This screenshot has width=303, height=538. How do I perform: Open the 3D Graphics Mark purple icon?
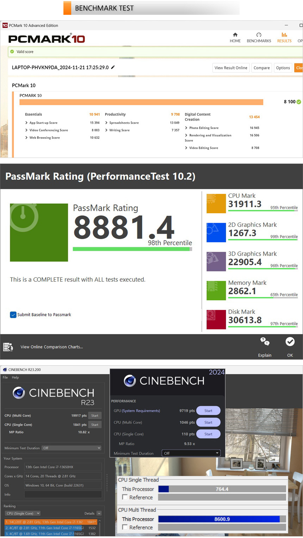coord(216,262)
